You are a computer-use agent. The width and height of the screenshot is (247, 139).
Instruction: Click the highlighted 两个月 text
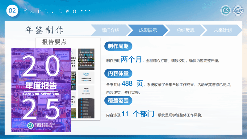click(132, 60)
